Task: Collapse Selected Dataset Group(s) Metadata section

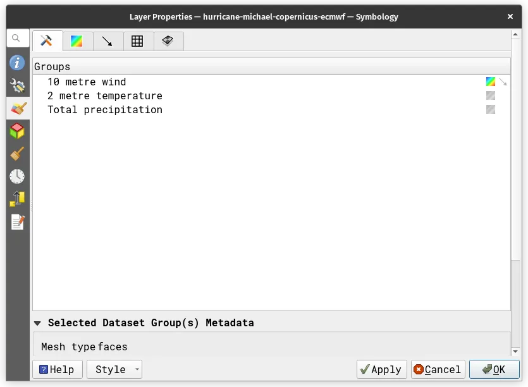Action: (x=39, y=322)
